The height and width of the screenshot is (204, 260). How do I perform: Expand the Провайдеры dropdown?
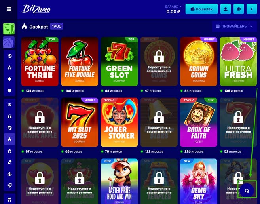pyautogui.click(x=234, y=26)
